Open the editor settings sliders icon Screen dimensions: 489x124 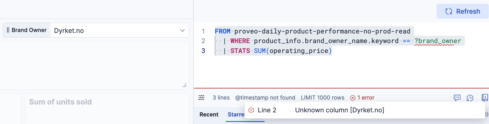201,98
